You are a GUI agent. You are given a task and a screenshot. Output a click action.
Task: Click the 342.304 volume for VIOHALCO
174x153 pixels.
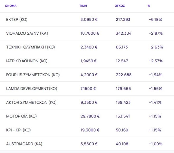click(x=123, y=33)
